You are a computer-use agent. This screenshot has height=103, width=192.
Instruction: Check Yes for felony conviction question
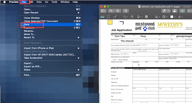click(x=139, y=51)
